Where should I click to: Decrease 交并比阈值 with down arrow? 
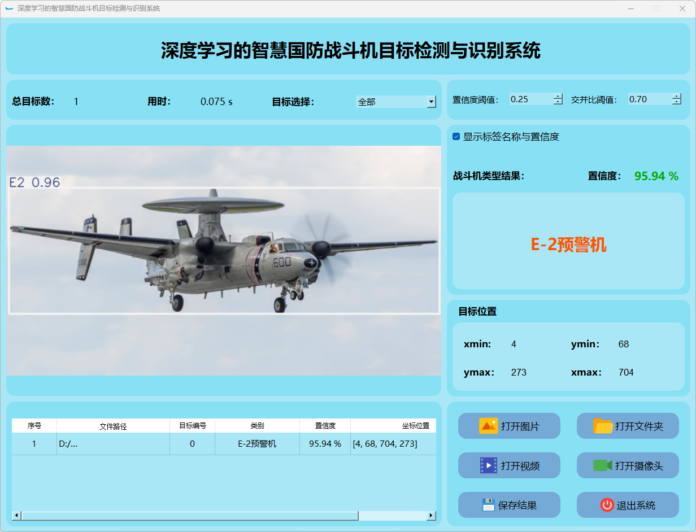(x=677, y=102)
